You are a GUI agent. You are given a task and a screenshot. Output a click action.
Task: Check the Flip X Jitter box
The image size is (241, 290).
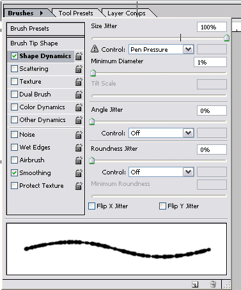pyautogui.click(x=92, y=206)
